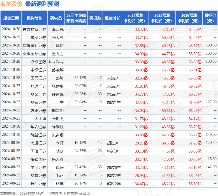Click target price 142.00

click(x=211, y=167)
